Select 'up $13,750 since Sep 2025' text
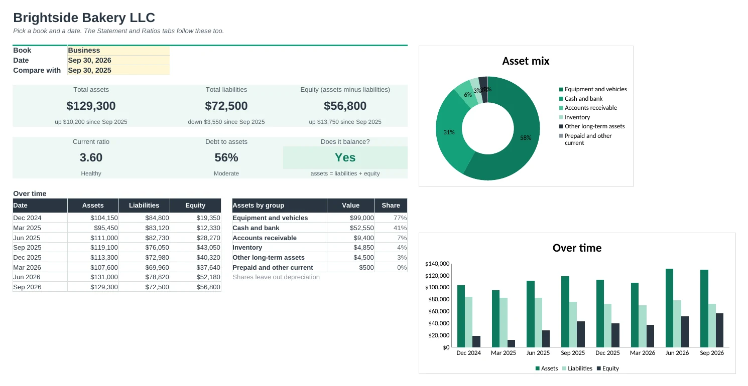Viewport: 748px width, 386px height. pyautogui.click(x=345, y=121)
